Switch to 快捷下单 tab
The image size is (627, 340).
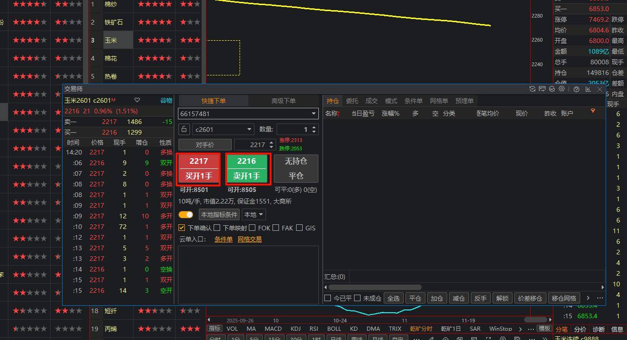coord(214,101)
